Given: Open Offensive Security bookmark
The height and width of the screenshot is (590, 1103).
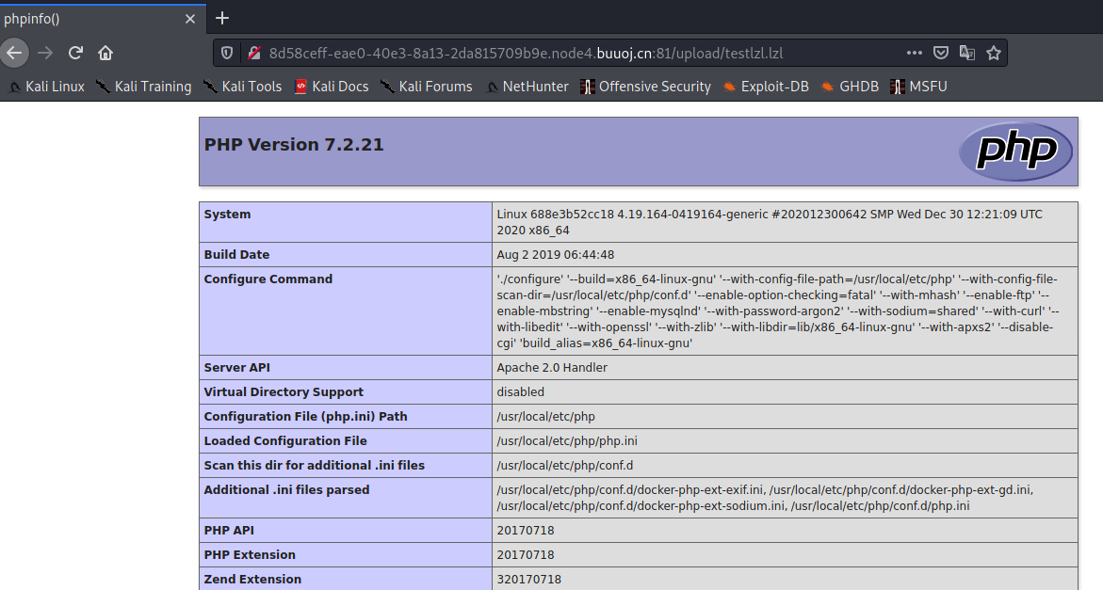Looking at the screenshot, I should [646, 87].
